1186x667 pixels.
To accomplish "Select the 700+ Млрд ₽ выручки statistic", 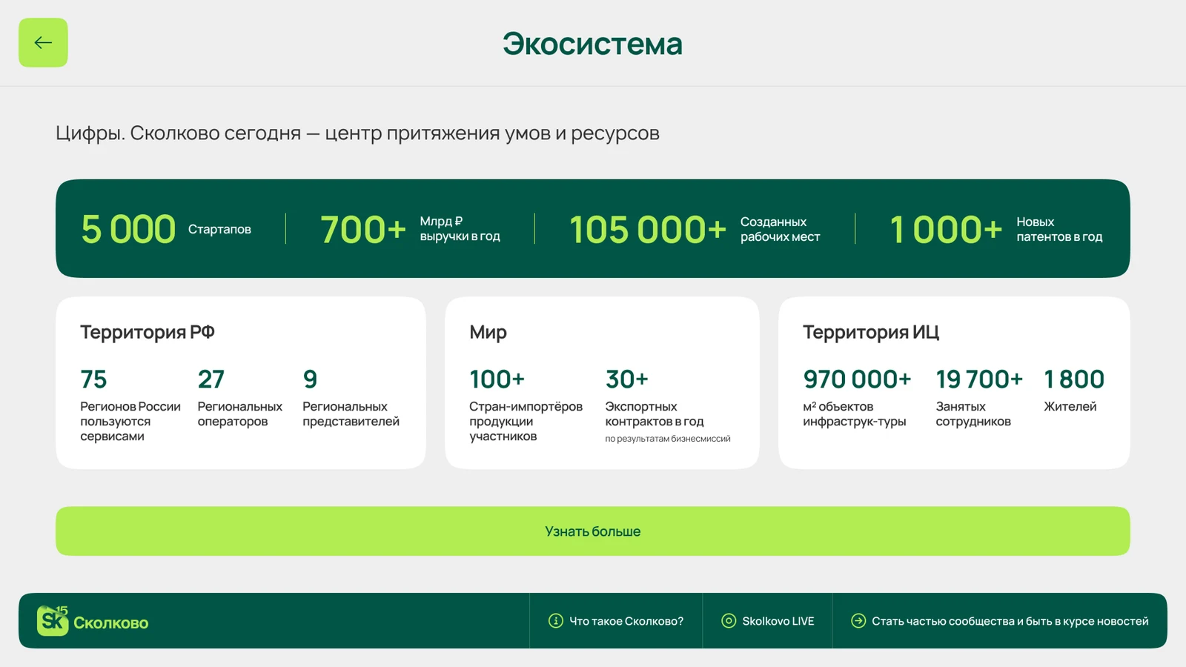I will (410, 229).
